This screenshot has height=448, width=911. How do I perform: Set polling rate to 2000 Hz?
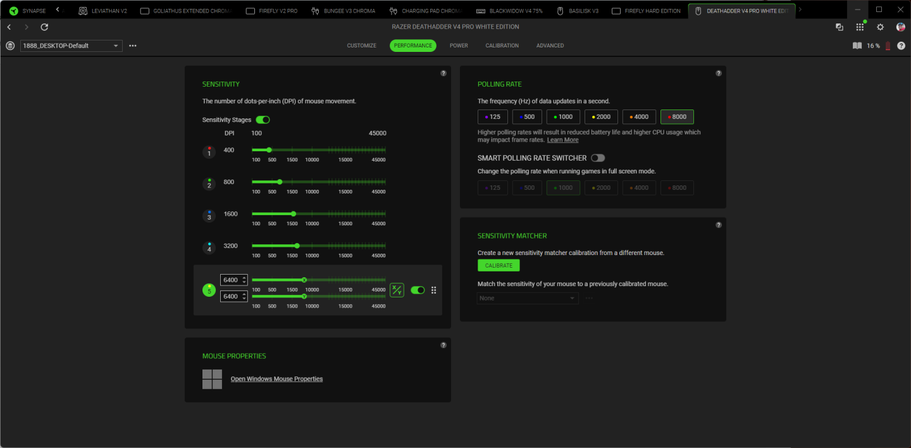[601, 116]
